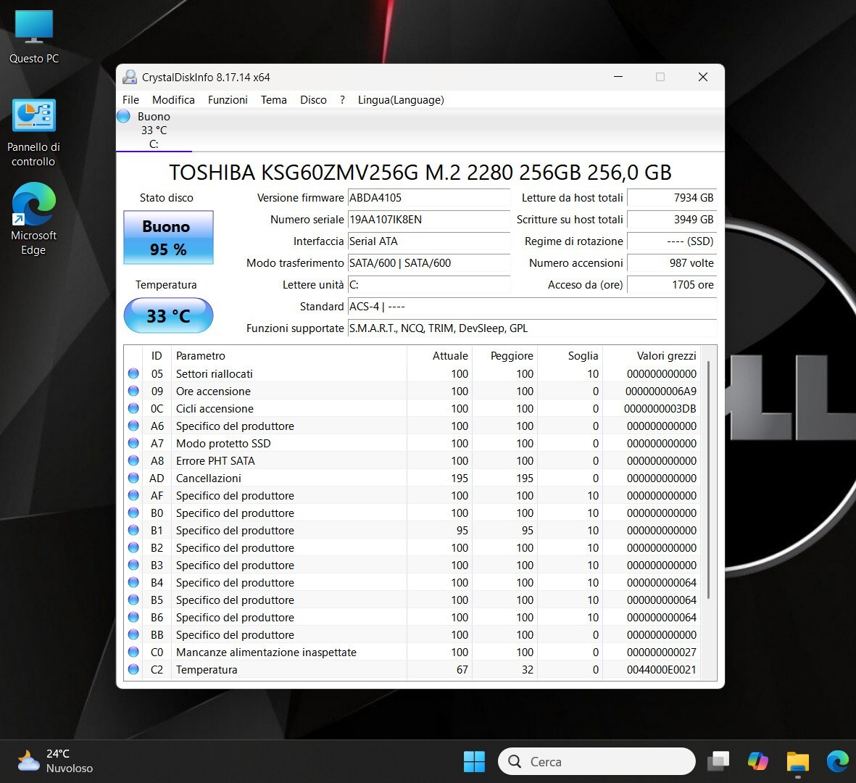Click the ID column header
The image size is (856, 783).
157,355
